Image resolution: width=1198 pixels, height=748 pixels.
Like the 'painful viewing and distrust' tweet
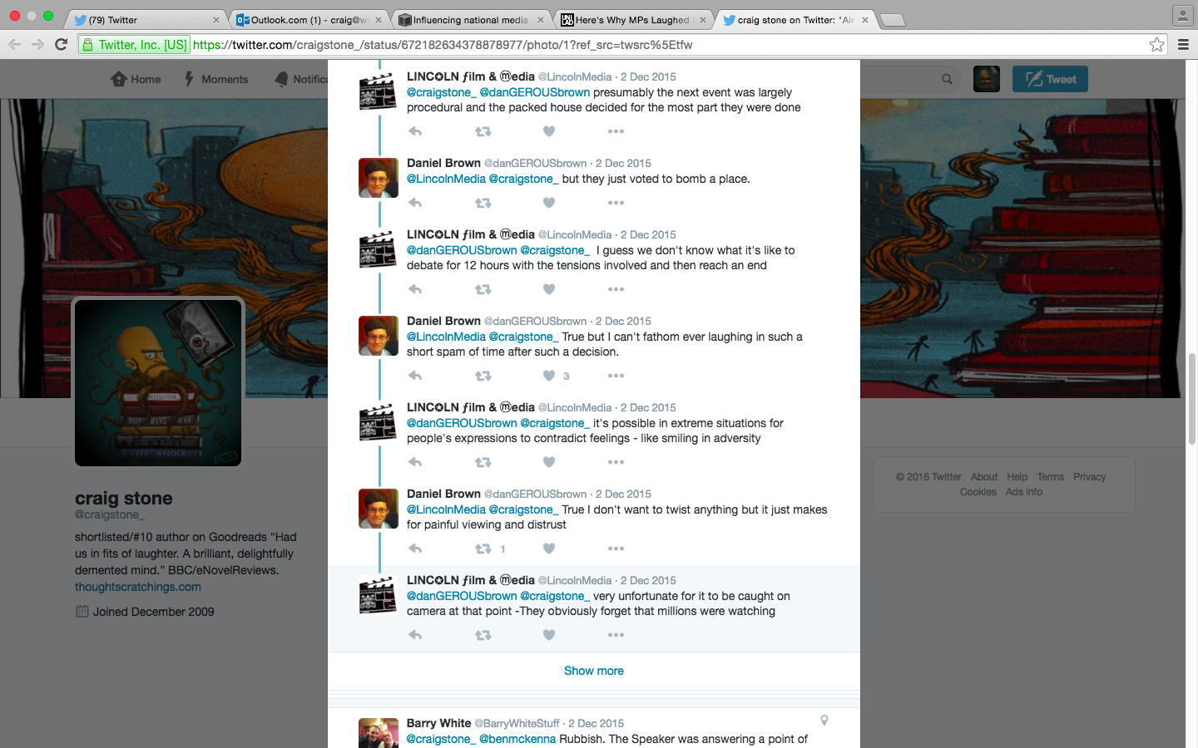(x=549, y=549)
